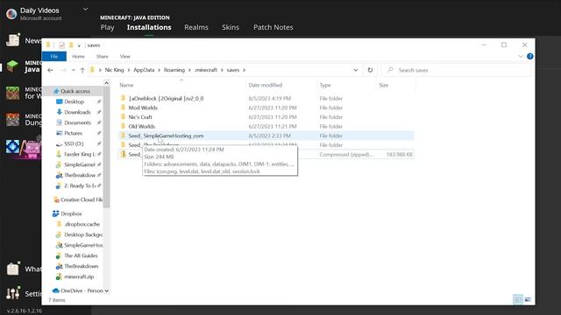Open The Alt Guides sidebar folder

pyautogui.click(x=81, y=255)
